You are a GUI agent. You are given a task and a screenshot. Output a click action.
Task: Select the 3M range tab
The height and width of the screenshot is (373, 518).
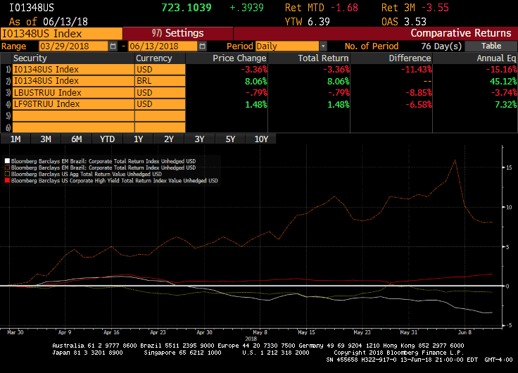[x=46, y=139]
